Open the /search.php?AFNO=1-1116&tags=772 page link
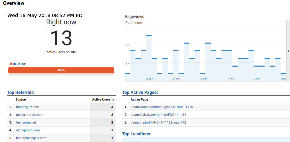The height and width of the screenshot is (142, 290). (158, 122)
